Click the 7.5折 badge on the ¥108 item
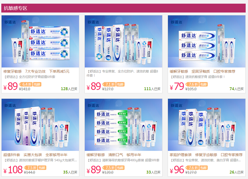Viewport: 248px width, 179px height. click(x=31, y=168)
